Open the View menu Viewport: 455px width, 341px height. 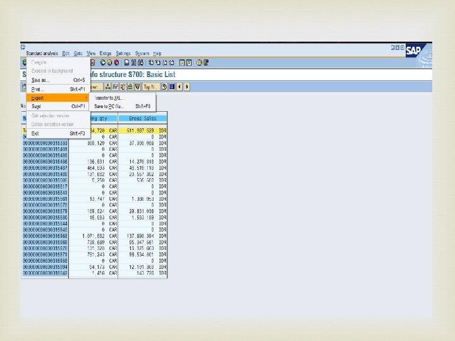(x=91, y=53)
